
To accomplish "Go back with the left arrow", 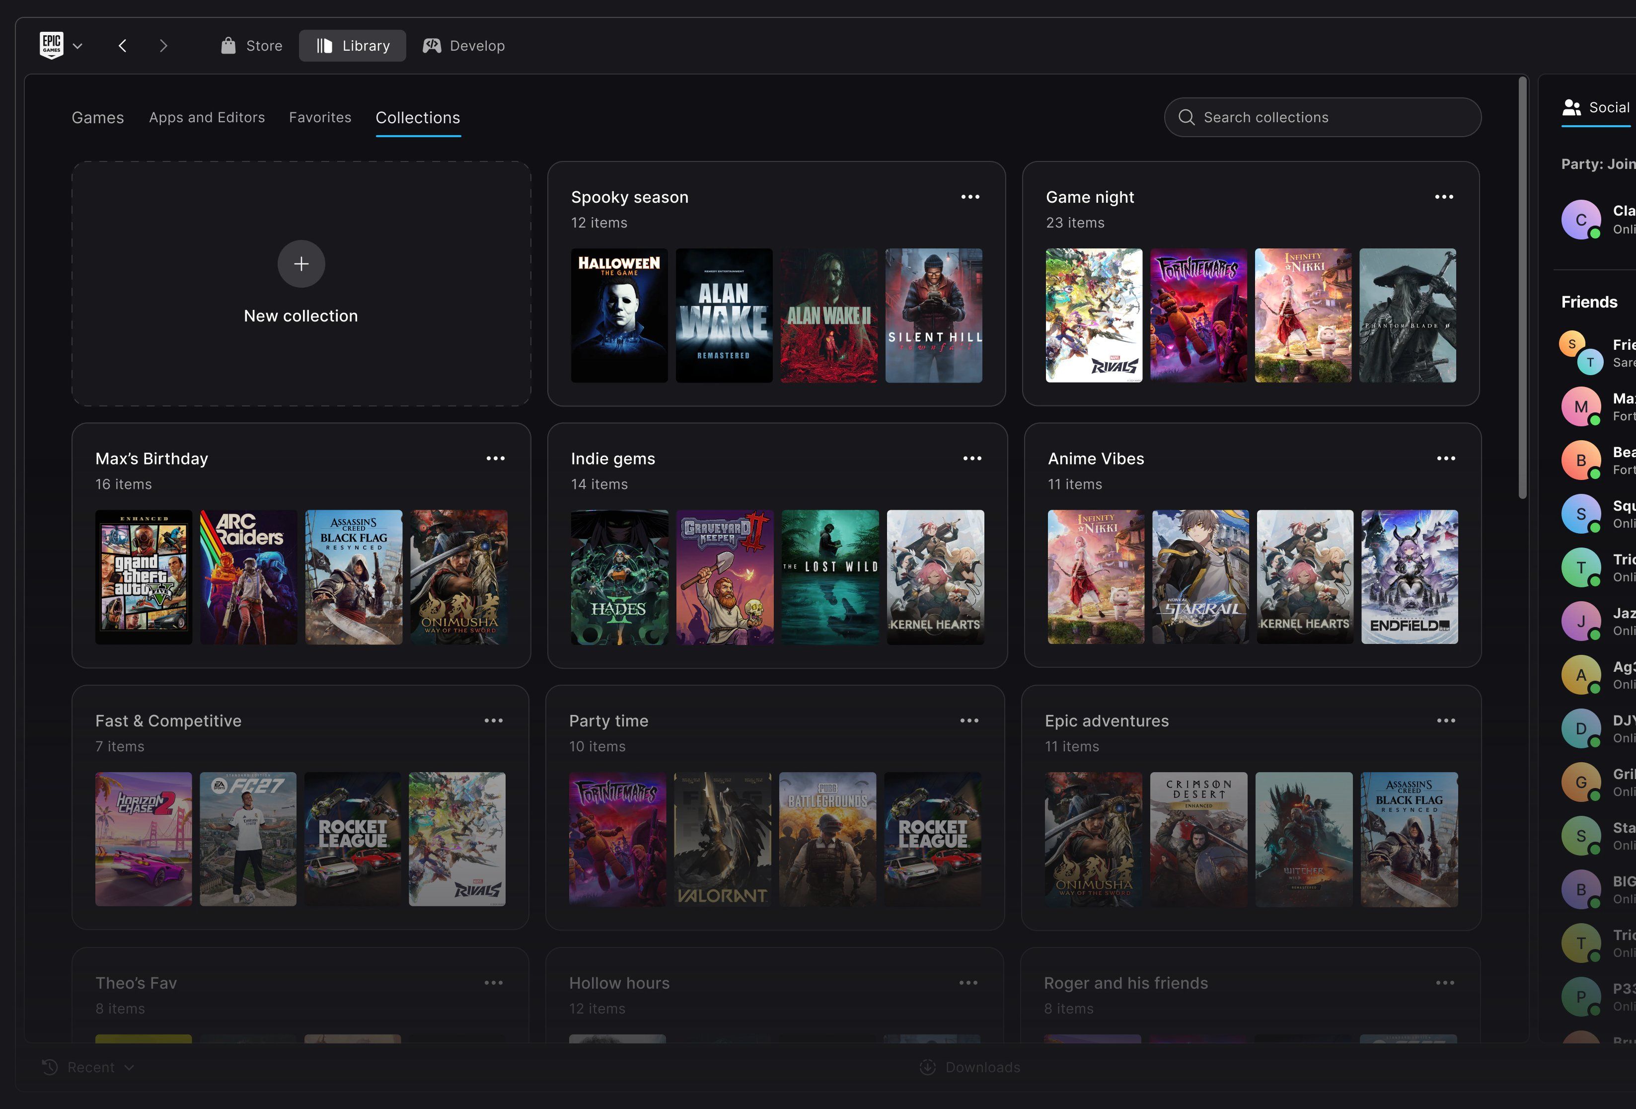I will (x=123, y=46).
